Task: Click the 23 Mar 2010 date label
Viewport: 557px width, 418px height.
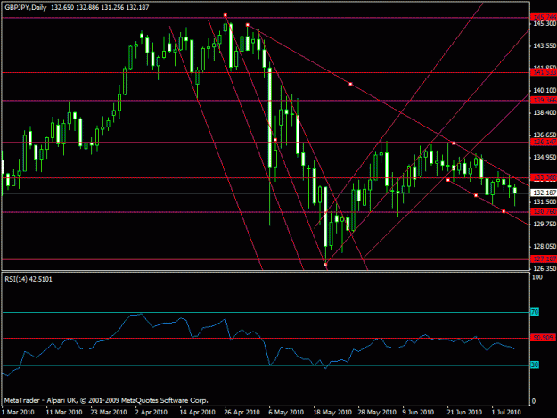Action: click(109, 413)
